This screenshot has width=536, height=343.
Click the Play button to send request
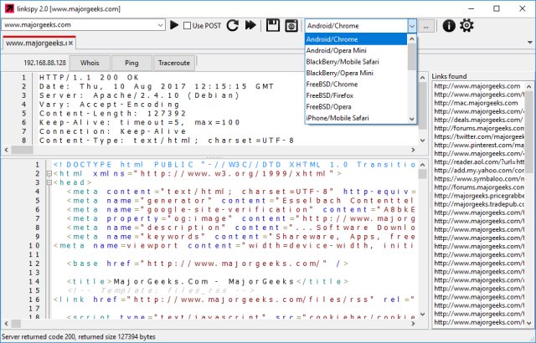click(174, 26)
